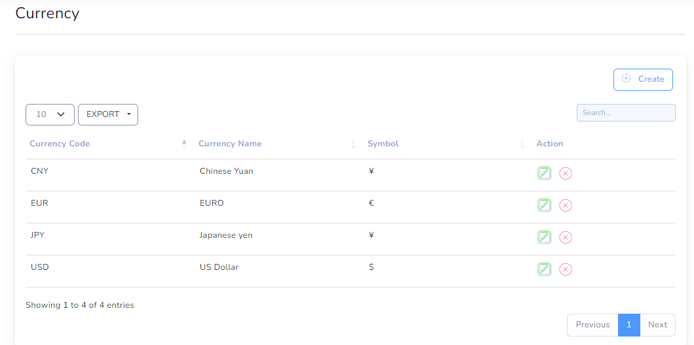Select page 1 in pagination
694x345 pixels.
click(629, 325)
